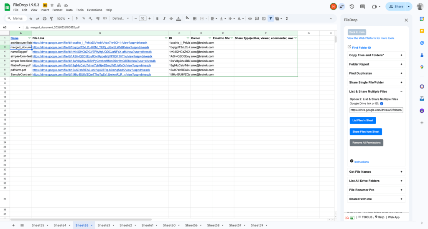Open the text color picker
The width and height of the screenshot is (428, 229).
[178, 18]
